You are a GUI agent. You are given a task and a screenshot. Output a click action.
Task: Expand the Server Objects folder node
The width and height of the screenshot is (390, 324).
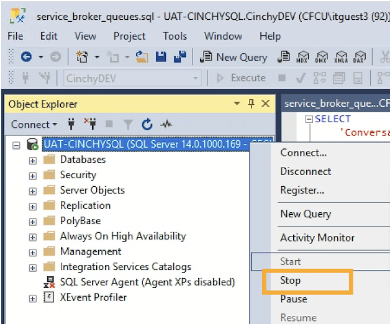click(32, 191)
